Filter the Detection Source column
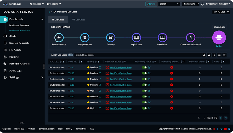 125,62
